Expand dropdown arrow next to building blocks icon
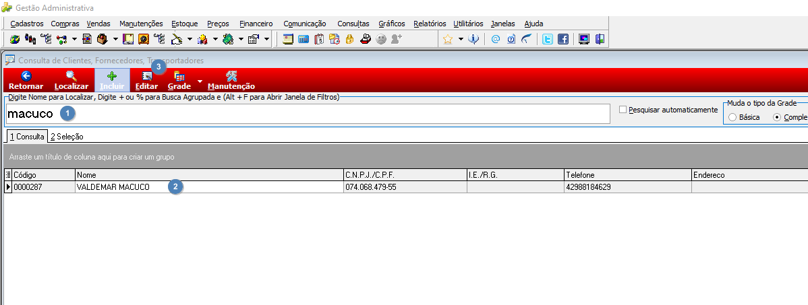This screenshot has height=305, width=808. (x=215, y=39)
